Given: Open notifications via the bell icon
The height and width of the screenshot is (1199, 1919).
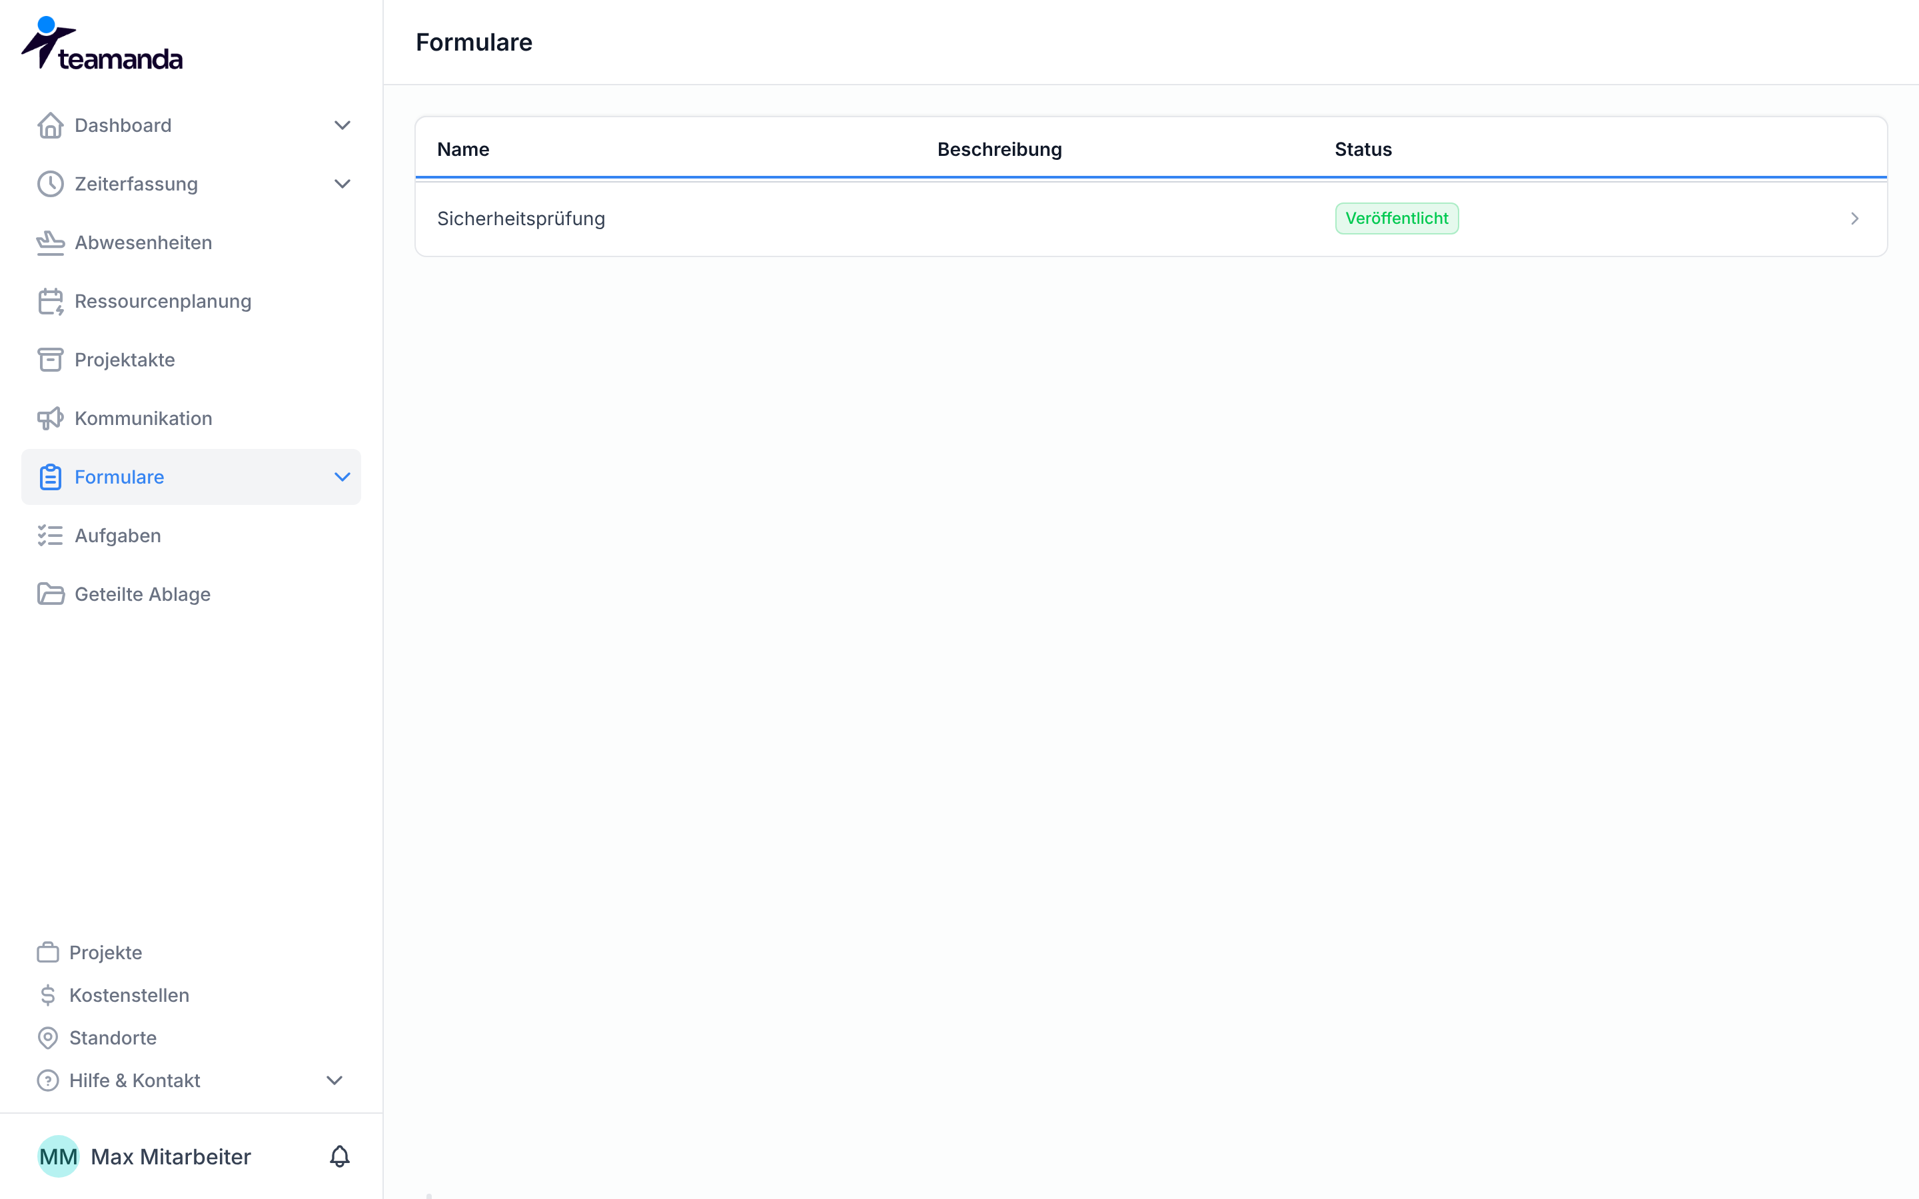Looking at the screenshot, I should pos(339,1156).
